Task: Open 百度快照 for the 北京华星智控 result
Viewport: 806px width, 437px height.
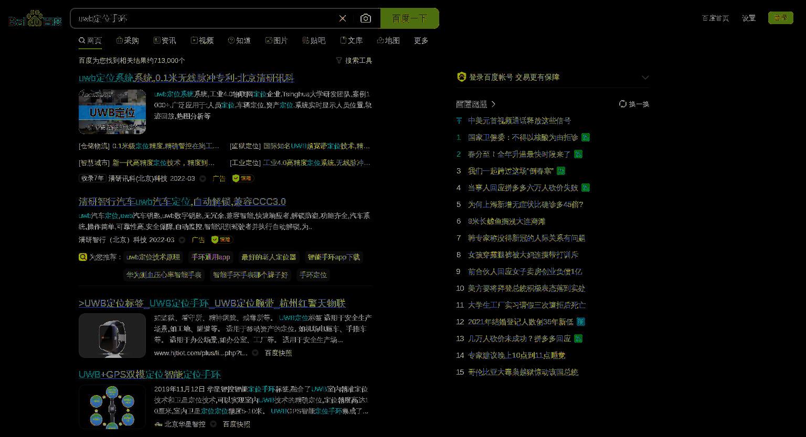Action: 237,424
